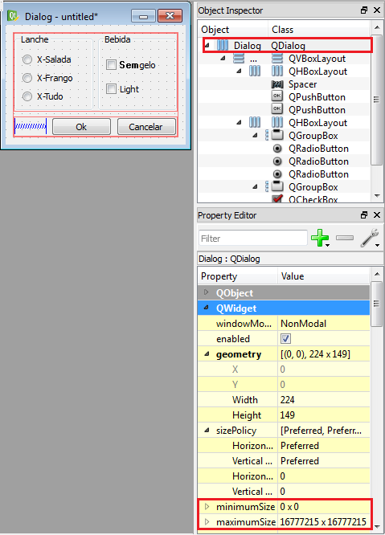The width and height of the screenshot is (385, 535).
Task: Click Property Editor scrollbar down arrow
Action: [x=377, y=526]
